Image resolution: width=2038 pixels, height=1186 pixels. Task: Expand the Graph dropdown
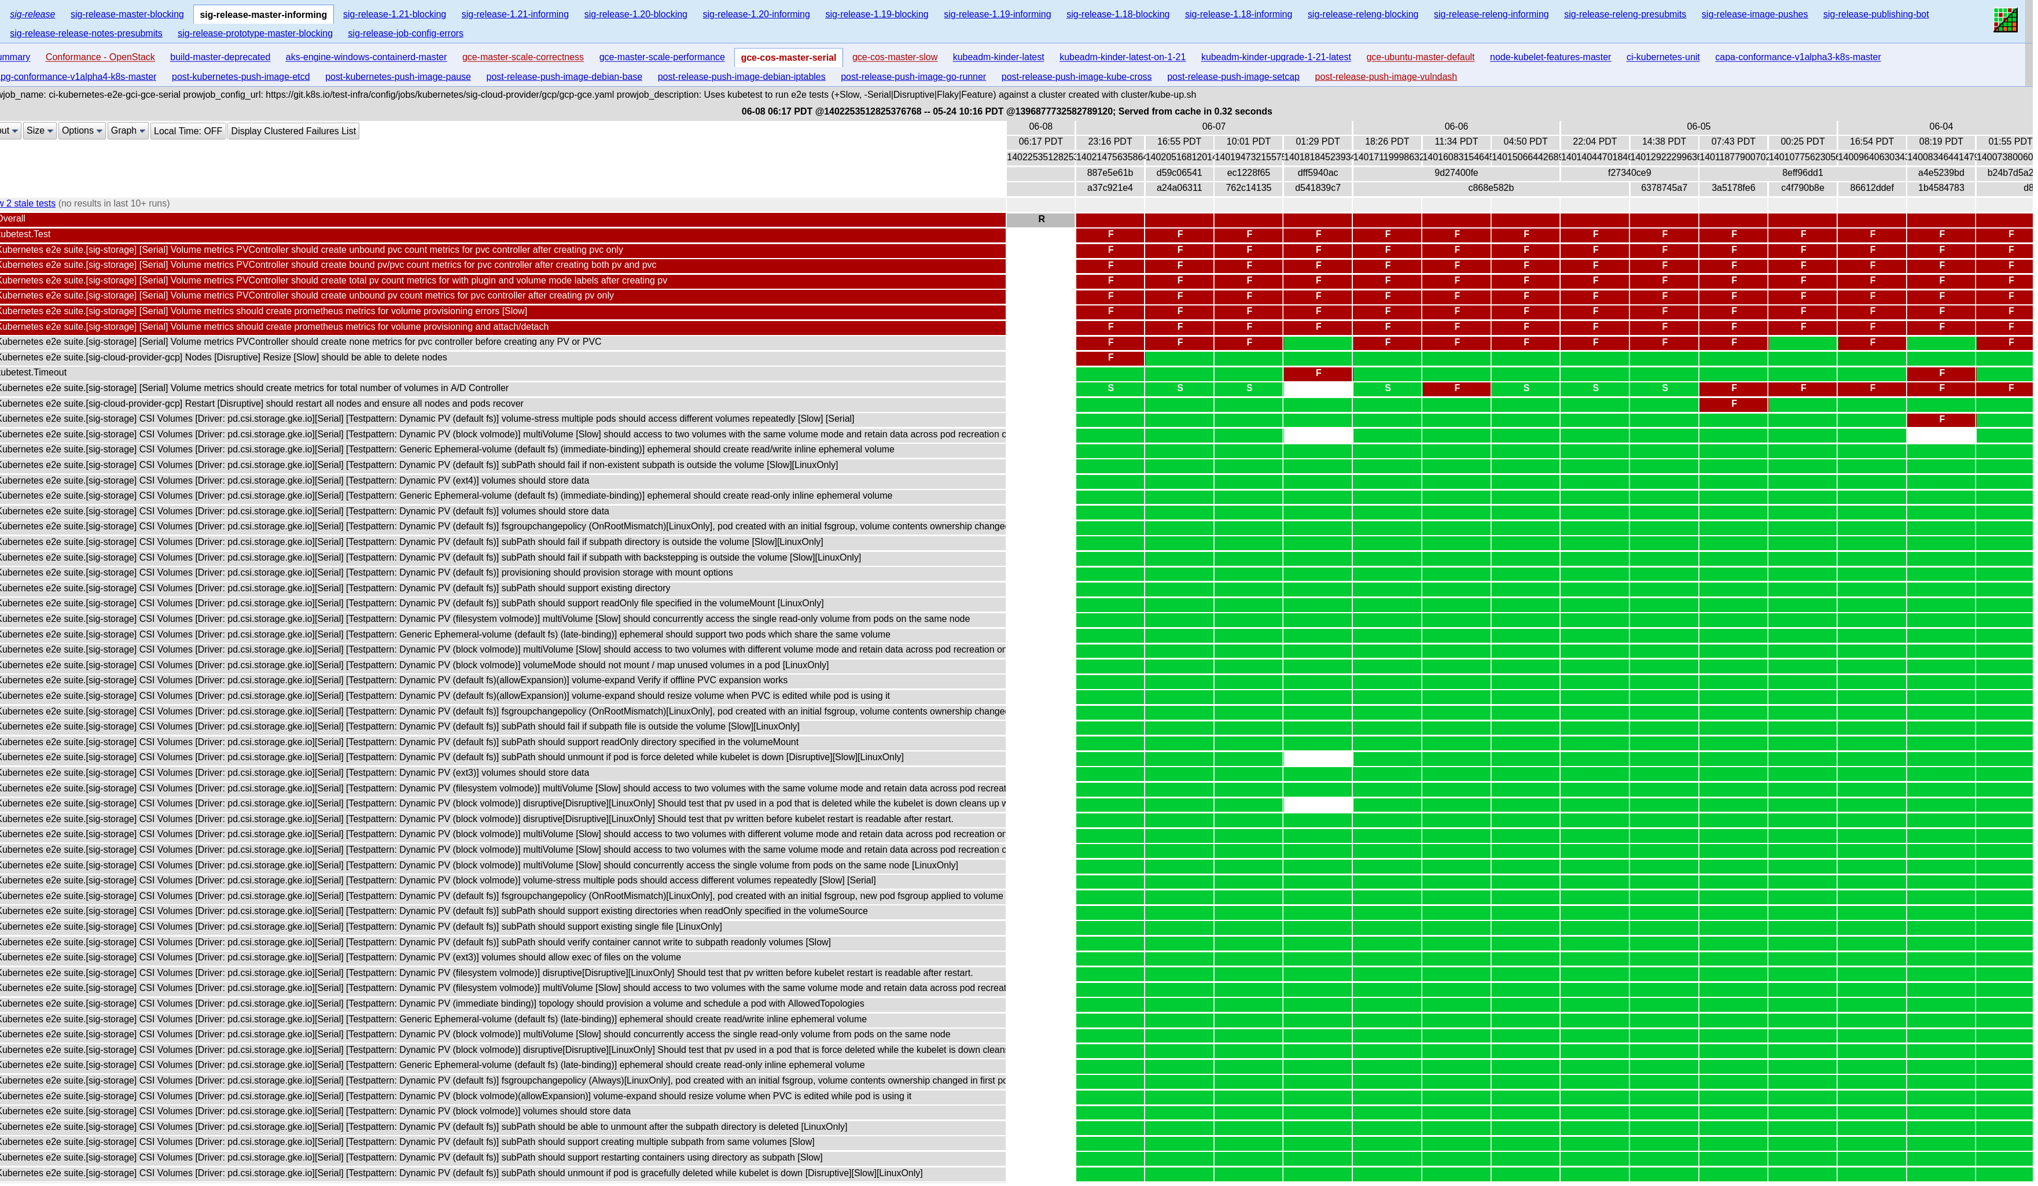[x=128, y=131]
